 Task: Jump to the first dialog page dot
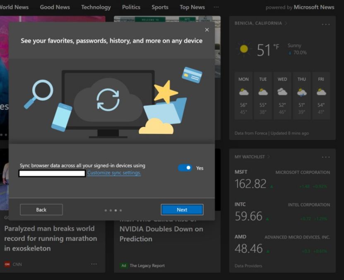(x=106, y=210)
